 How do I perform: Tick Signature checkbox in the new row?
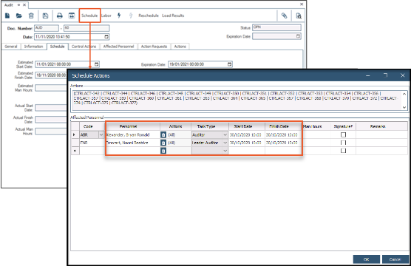[x=343, y=151]
